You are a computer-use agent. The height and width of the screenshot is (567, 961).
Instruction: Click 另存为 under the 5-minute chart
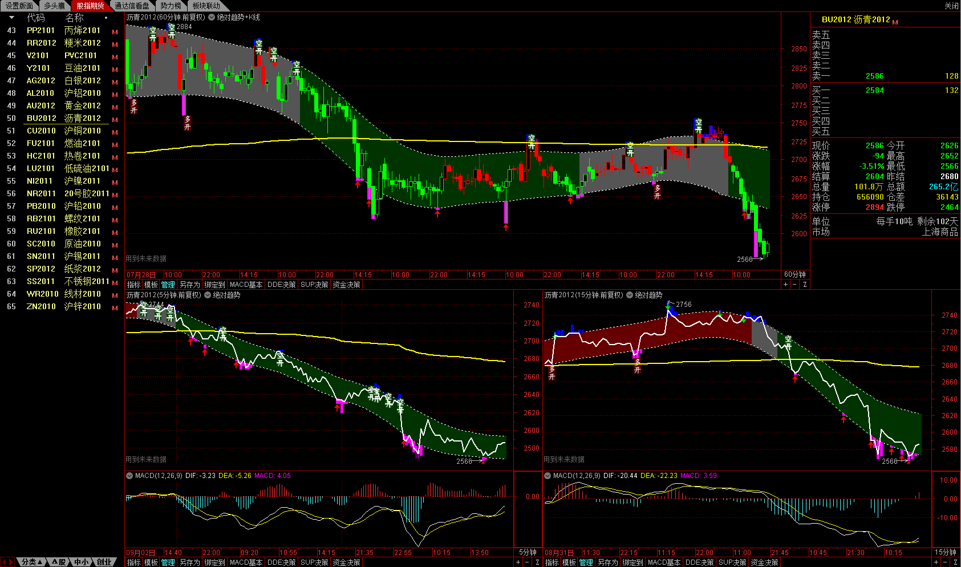[x=189, y=562]
